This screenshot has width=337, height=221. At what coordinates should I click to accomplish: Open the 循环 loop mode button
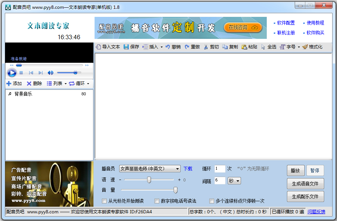77,84
